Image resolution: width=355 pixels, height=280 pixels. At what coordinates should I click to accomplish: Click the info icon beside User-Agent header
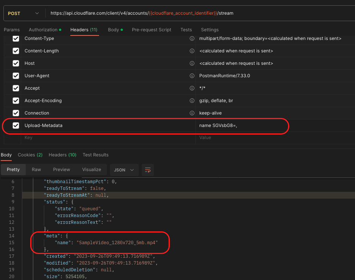click(x=192, y=75)
